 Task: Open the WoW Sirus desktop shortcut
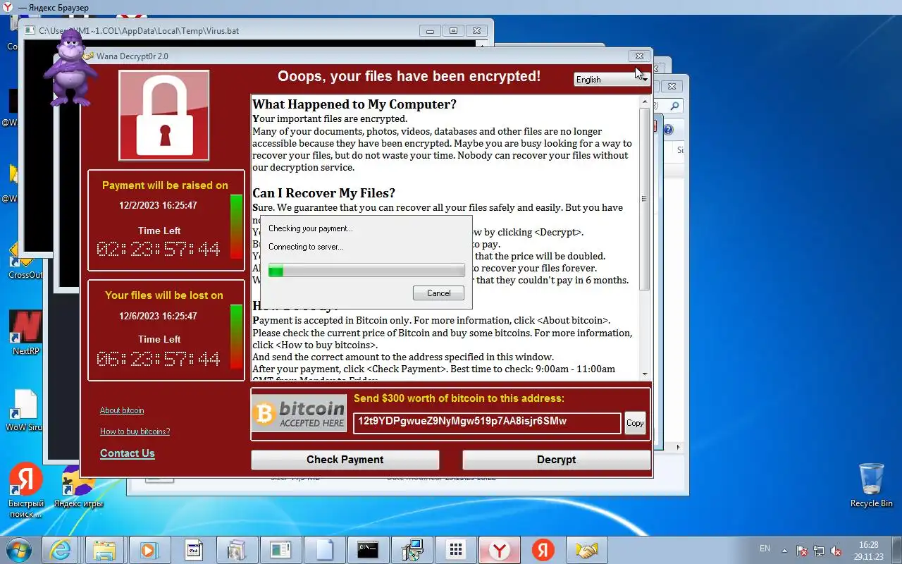click(x=24, y=410)
